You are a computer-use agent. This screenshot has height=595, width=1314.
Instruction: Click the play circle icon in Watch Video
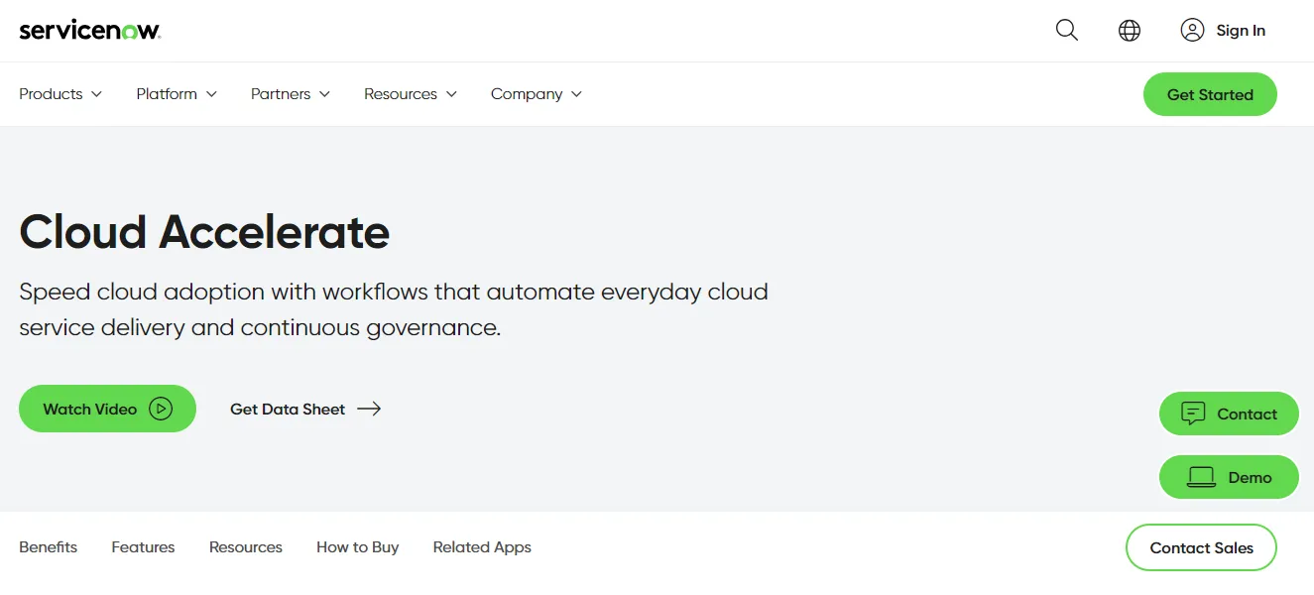(x=161, y=409)
